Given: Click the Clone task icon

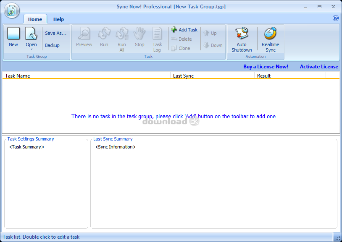Looking at the screenshot, I should coord(174,48).
